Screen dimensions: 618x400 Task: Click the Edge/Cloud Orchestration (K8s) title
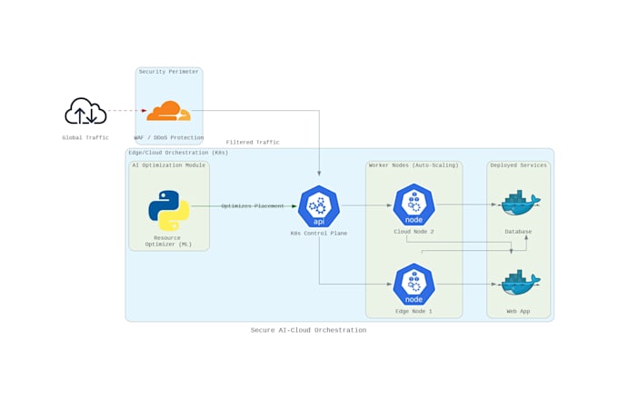click(x=178, y=153)
